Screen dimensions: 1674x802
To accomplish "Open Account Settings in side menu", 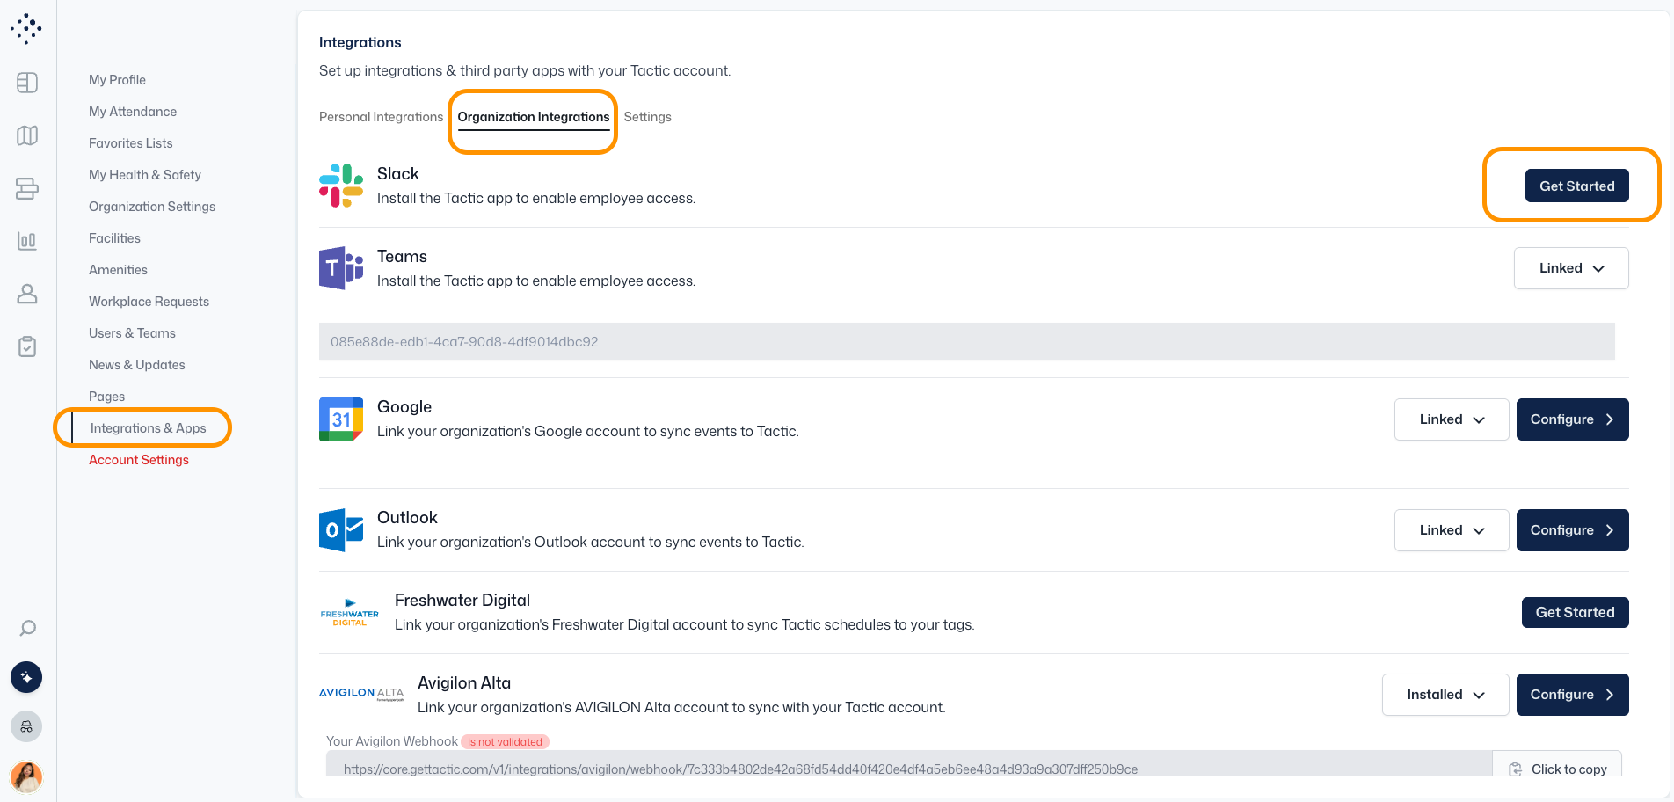I will pyautogui.click(x=139, y=460).
